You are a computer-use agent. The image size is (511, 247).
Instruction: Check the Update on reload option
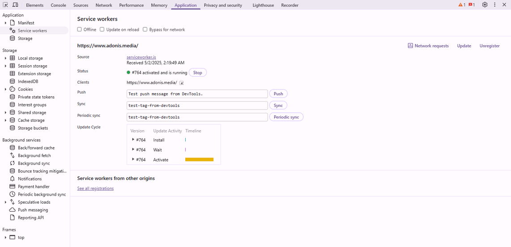click(102, 30)
